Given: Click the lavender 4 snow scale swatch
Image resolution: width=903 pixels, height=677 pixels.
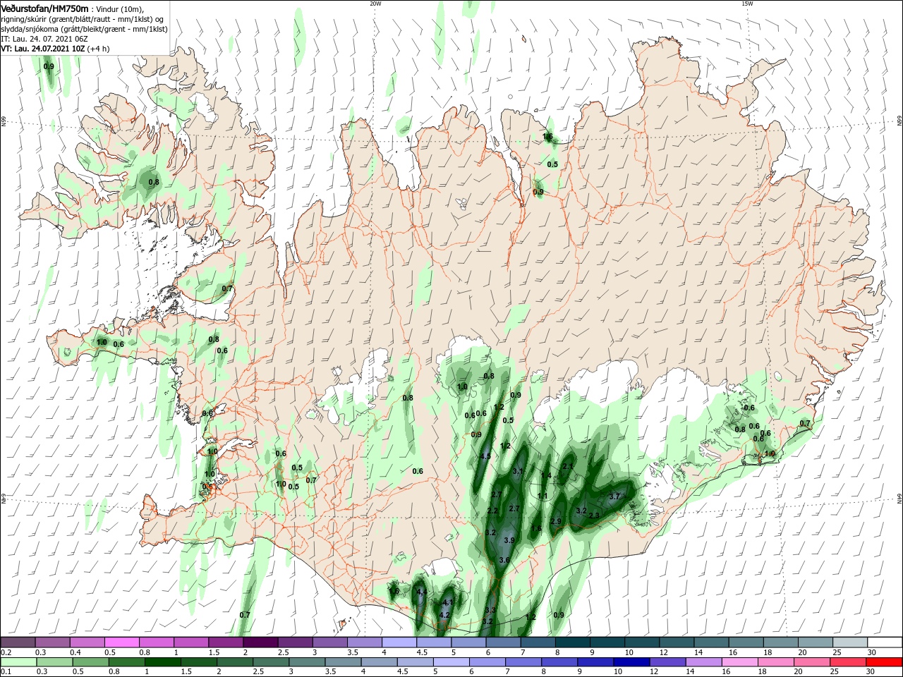Looking at the screenshot, I should (x=399, y=642).
